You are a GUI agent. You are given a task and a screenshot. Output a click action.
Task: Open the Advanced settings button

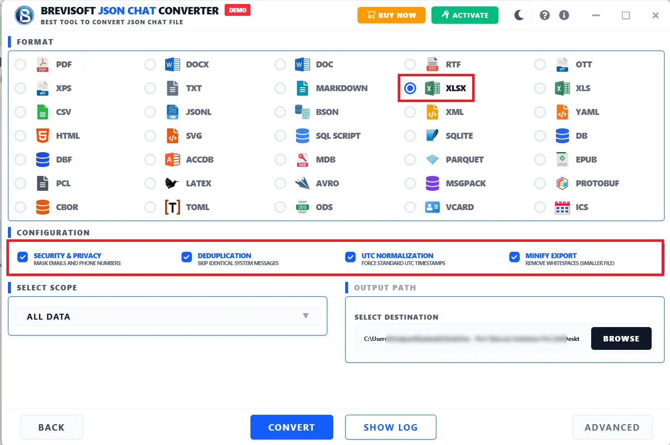tap(612, 427)
